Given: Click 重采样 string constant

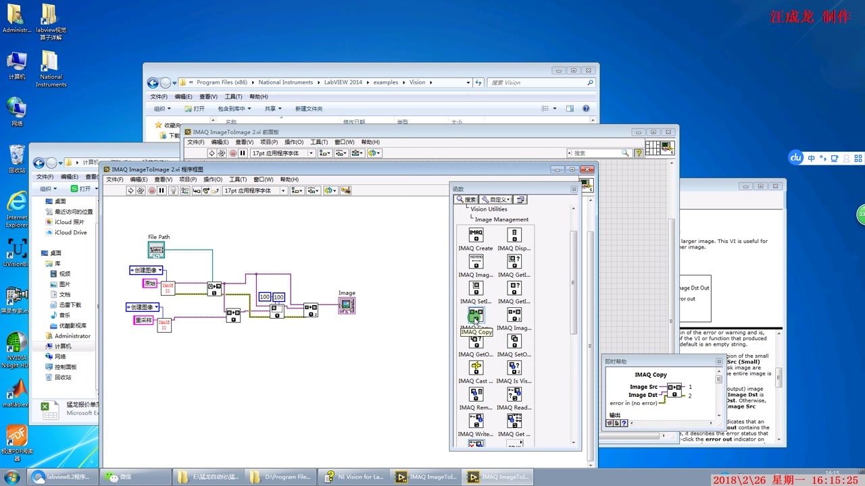Looking at the screenshot, I should point(143,320).
